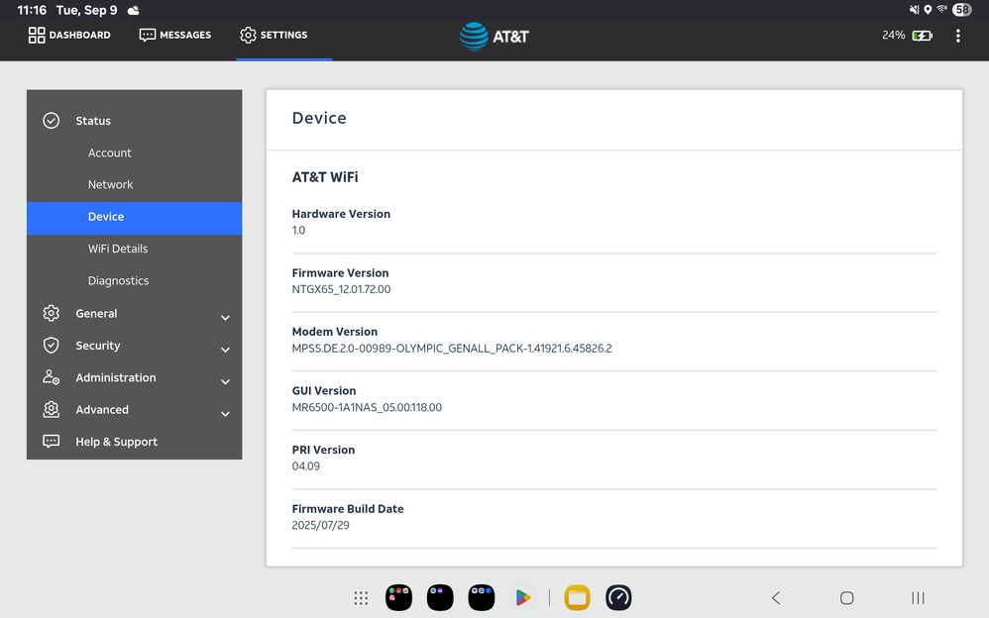Image resolution: width=989 pixels, height=618 pixels.
Task: Click the modem version MPSS.DE.2.0 value
Action: 452,348
